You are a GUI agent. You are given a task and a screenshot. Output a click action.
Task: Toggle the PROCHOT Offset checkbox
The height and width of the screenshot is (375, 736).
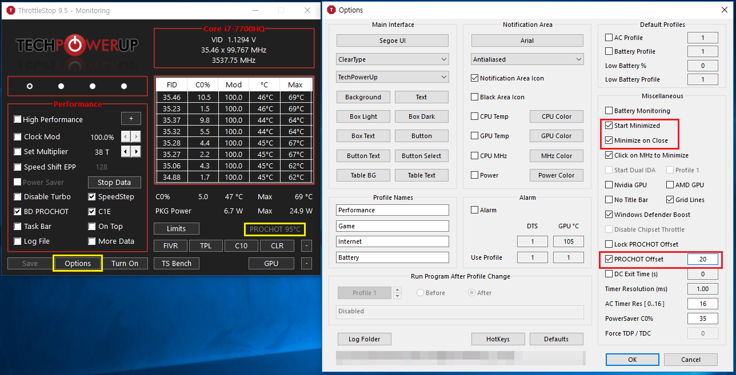[609, 259]
